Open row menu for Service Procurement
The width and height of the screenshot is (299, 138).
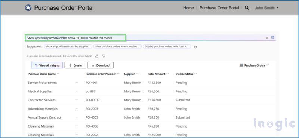click(x=76, y=82)
